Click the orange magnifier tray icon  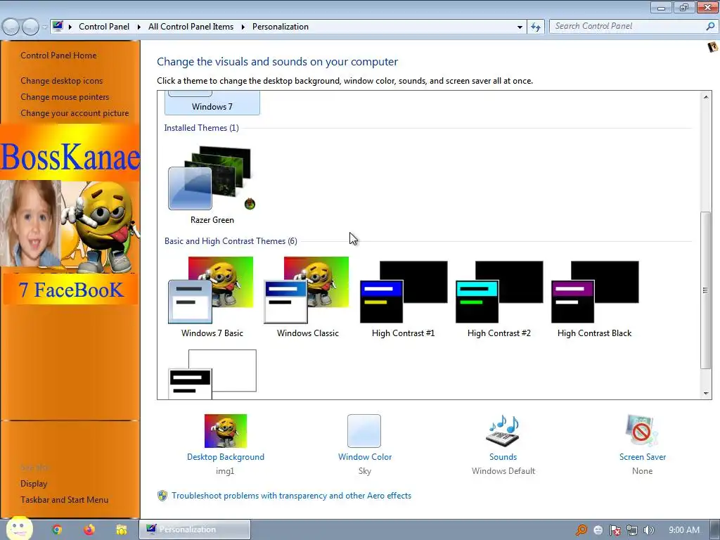(x=581, y=530)
